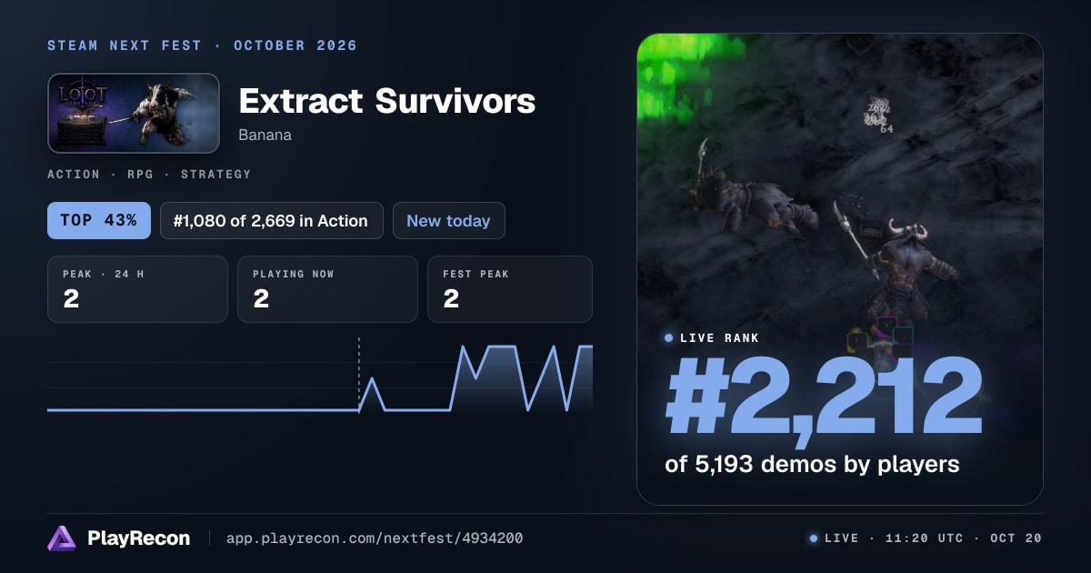Click the text of 5,193 demos by players
This screenshot has height=573, width=1091.
[812, 464]
